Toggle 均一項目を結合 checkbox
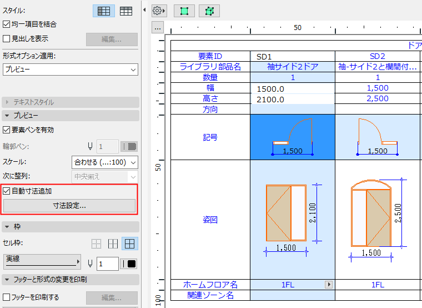 [6, 24]
